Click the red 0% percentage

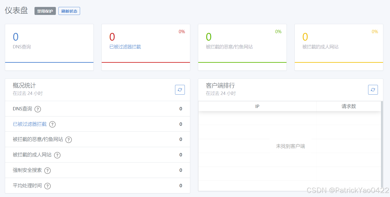[182, 32]
